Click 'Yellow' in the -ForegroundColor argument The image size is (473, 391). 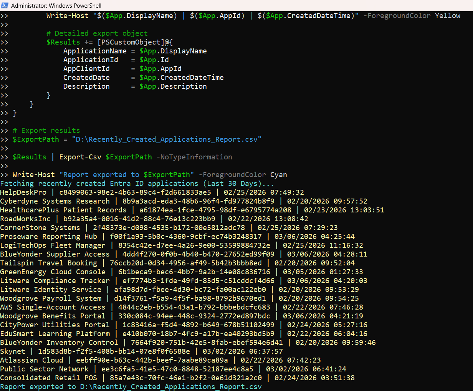pos(447,16)
